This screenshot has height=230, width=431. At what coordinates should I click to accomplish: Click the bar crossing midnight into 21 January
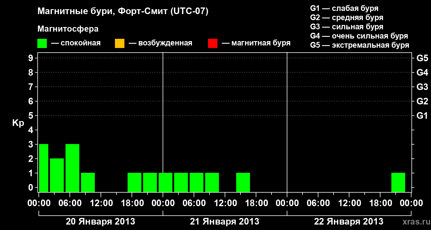[x=166, y=182]
